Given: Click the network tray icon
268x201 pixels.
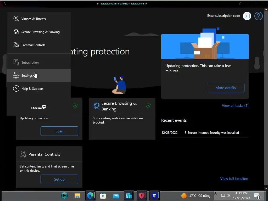Looking at the screenshot, I should pos(222,195).
